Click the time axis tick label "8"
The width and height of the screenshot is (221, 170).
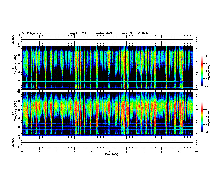pyautogui.click(x=161, y=152)
